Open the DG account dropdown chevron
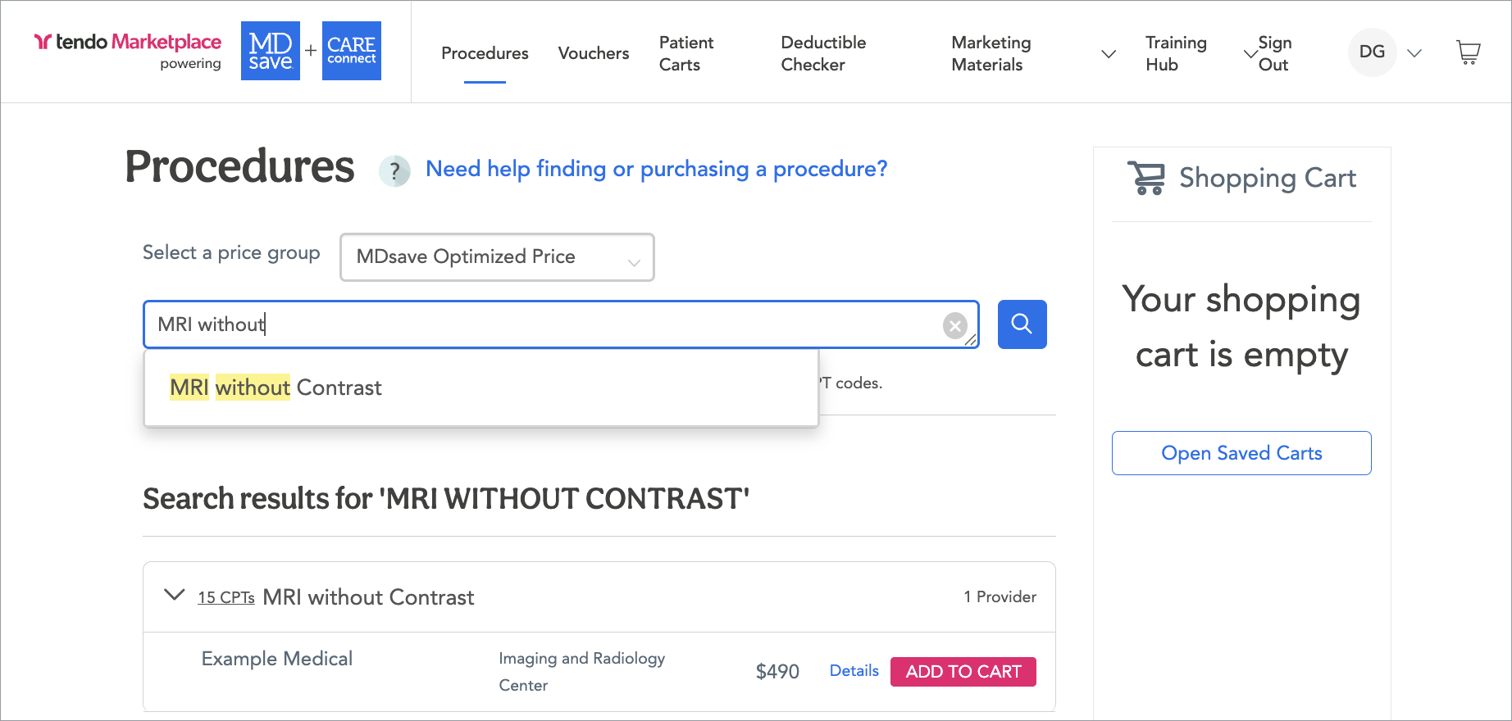1512x721 pixels. click(1414, 53)
